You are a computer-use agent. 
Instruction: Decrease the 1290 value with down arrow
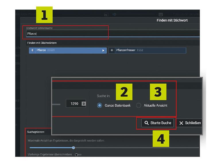(84, 105)
